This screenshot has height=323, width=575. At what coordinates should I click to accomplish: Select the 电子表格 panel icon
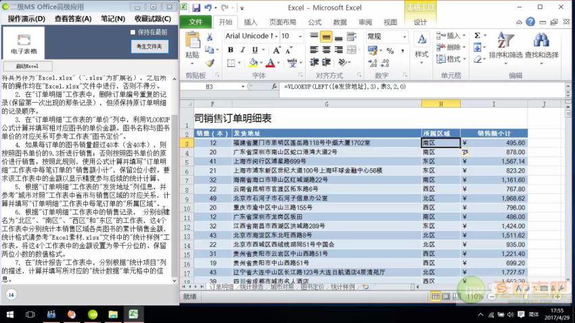[24, 43]
